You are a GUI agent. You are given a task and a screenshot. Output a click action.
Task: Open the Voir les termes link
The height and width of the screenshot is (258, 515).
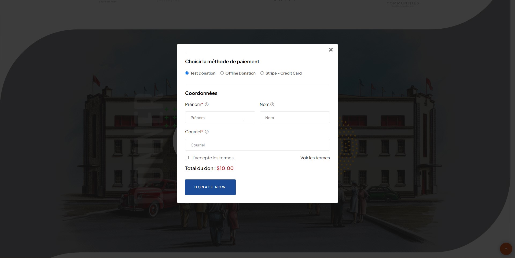click(x=315, y=158)
